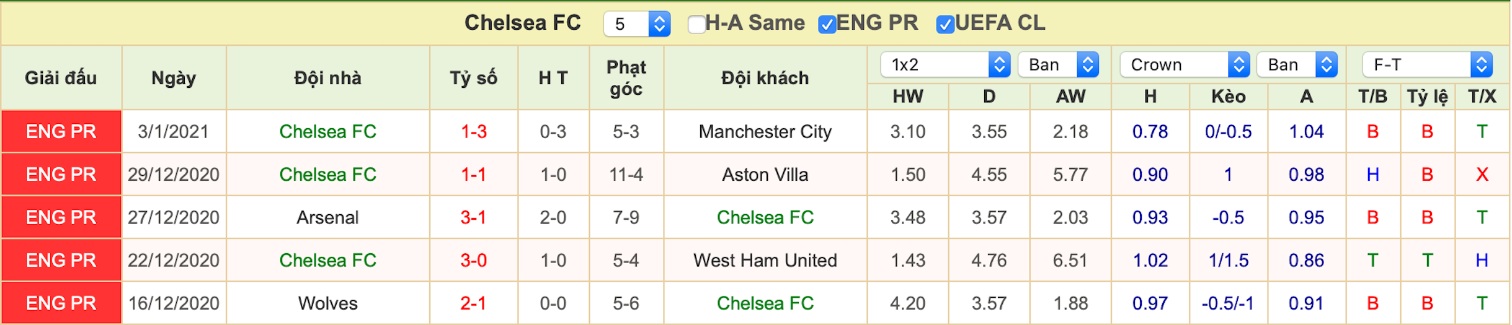1512x325 pixels.
Task: Click the Arsenal home team name
Action: click(327, 218)
